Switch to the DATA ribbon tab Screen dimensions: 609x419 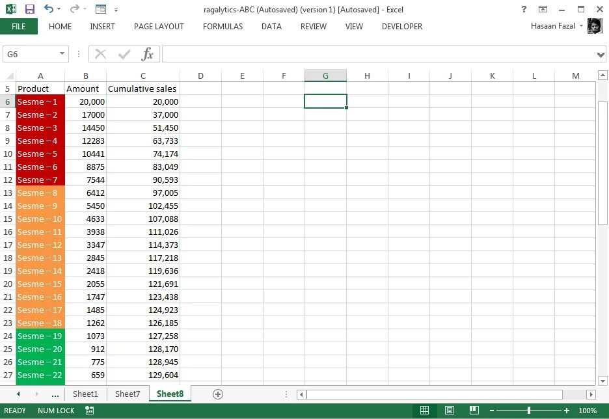click(x=271, y=27)
